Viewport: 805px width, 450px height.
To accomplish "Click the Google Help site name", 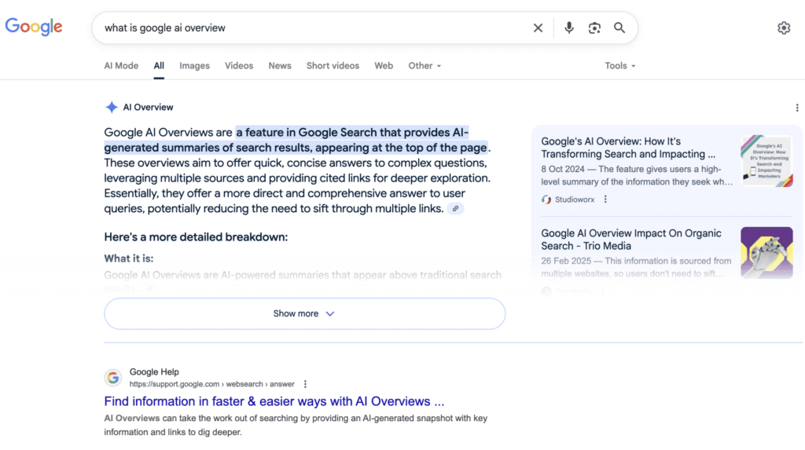I will 154,372.
